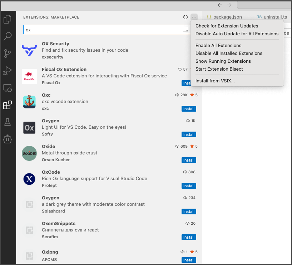Screen dimensions: 292x265
Task: Install Oxygen by Splashcard
Action: (x=189, y=212)
